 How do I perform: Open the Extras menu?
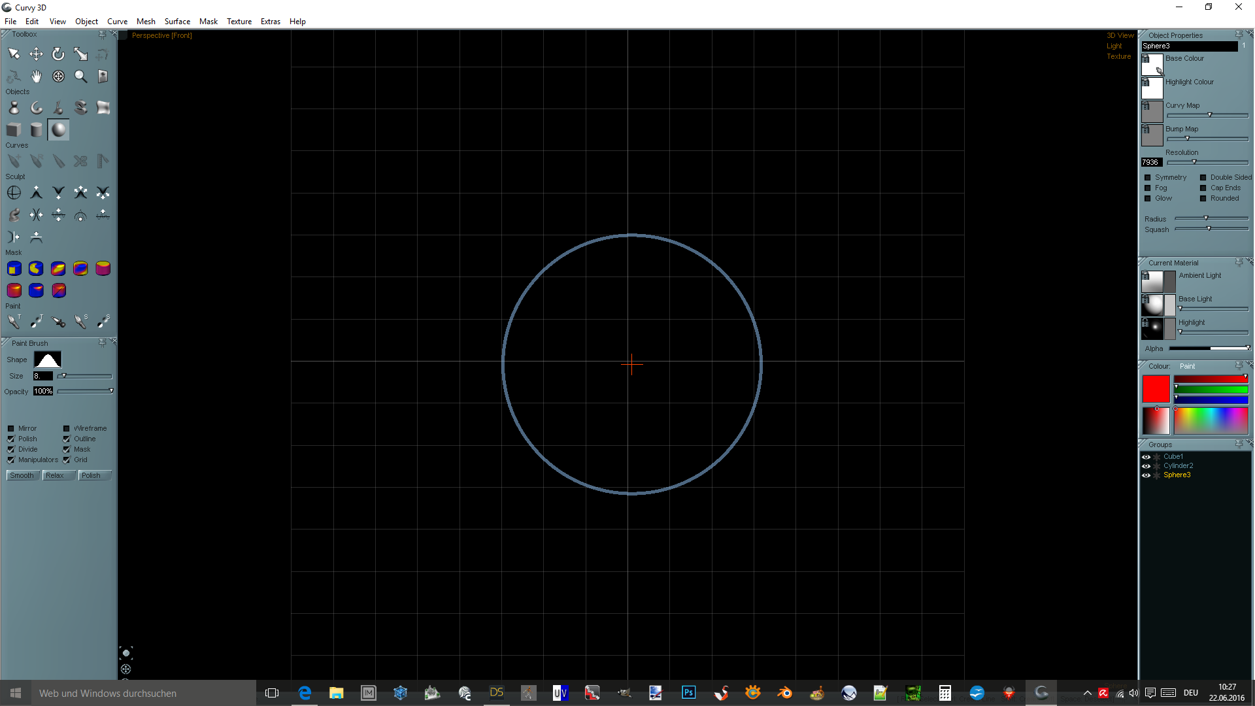[x=271, y=22]
